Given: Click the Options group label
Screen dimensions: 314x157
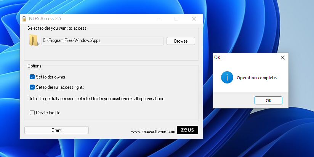Looking at the screenshot, I should coord(34,66).
